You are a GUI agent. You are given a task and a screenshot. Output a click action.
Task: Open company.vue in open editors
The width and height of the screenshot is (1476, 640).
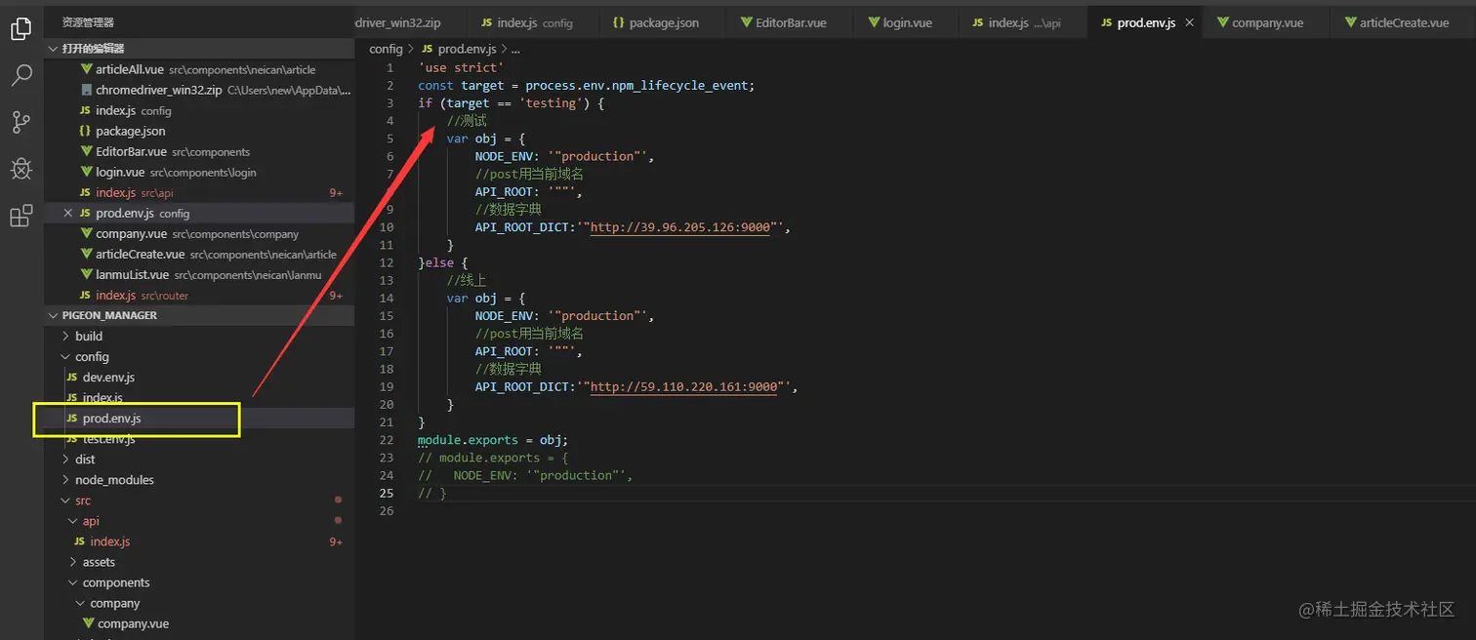pyautogui.click(x=199, y=233)
